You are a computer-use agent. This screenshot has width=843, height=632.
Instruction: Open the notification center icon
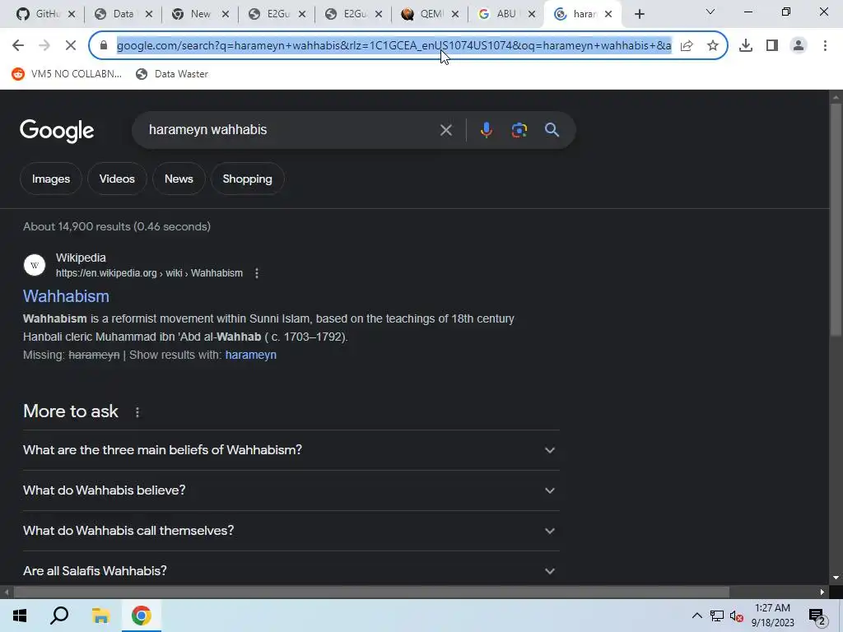click(x=817, y=616)
